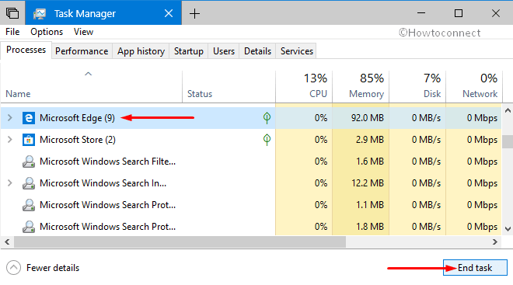The height and width of the screenshot is (285, 513).
Task: Select the Microsoft Edge (9) row name
Action: click(x=77, y=118)
